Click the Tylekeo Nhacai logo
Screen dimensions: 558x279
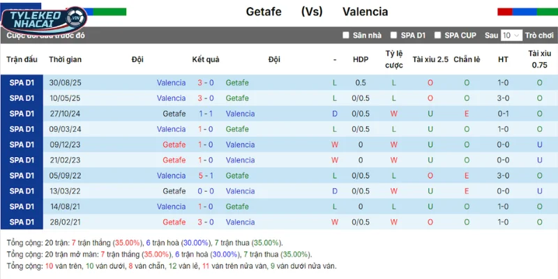point(45,20)
